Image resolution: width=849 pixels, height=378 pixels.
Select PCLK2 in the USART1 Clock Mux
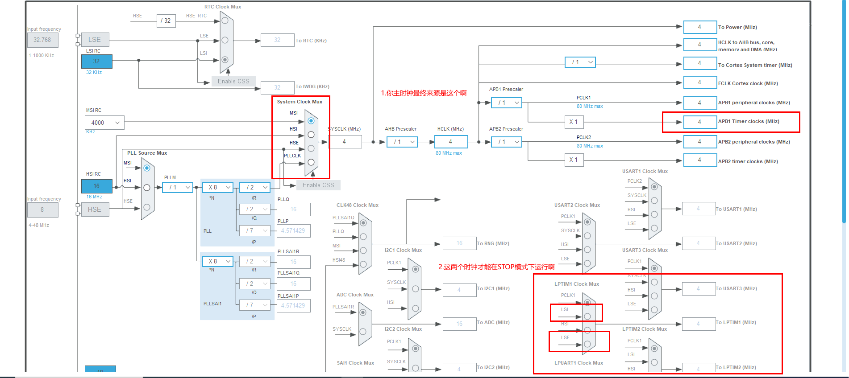tap(654, 187)
